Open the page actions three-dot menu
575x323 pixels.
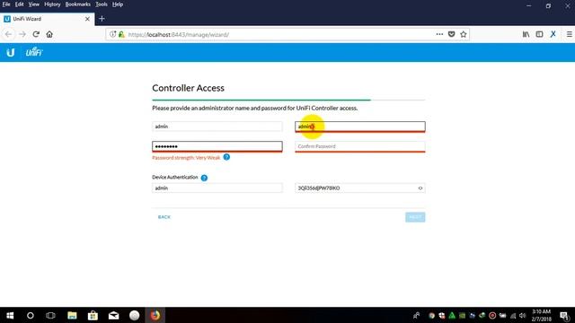[x=439, y=34]
